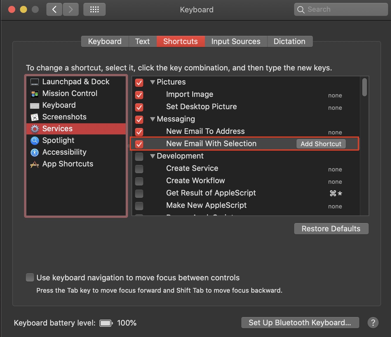Image resolution: width=391 pixels, height=337 pixels.
Task: Uncheck the Import Image service checkbox
Action: click(x=139, y=95)
